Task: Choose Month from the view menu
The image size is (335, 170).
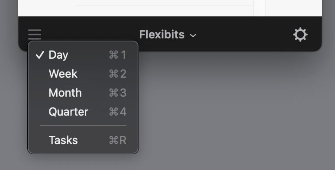Action: (x=83, y=93)
